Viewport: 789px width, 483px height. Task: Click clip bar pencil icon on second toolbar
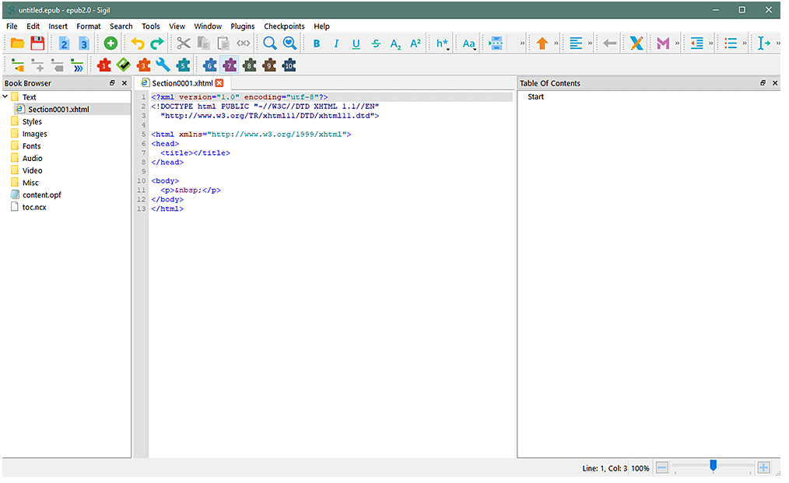click(x=18, y=65)
